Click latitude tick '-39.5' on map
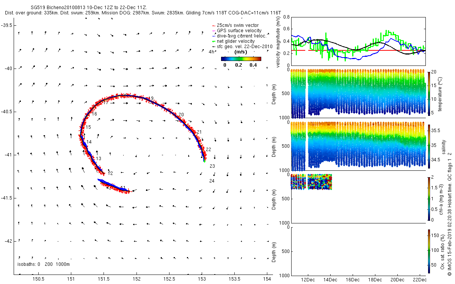The width and height of the screenshot is (455, 284). coord(6,25)
